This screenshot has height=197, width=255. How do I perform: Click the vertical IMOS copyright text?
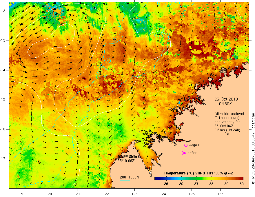tap(253, 148)
